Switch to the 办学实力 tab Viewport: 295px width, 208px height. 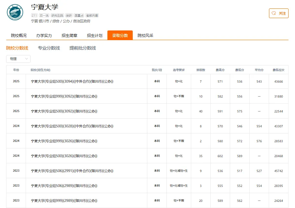[x=44, y=35]
